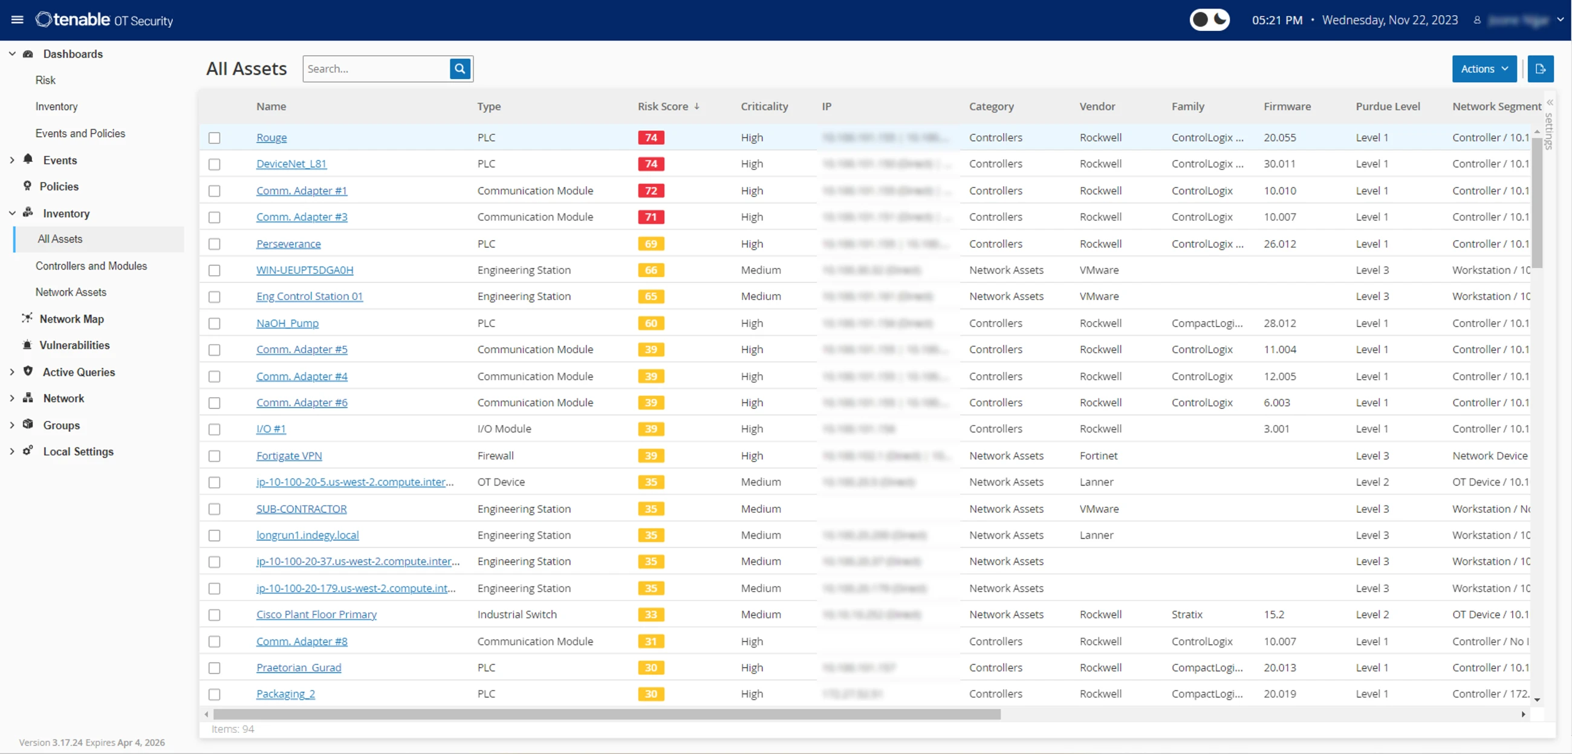Check the Fortigate VPN asset checkbox

click(x=216, y=455)
